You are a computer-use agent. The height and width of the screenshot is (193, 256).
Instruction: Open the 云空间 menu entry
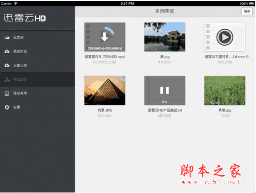37,37
